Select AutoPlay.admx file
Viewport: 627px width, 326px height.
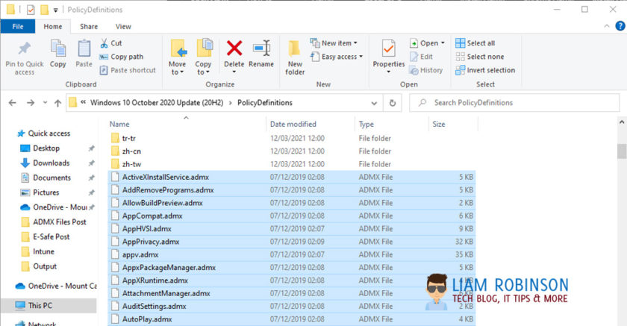tap(292, 319)
